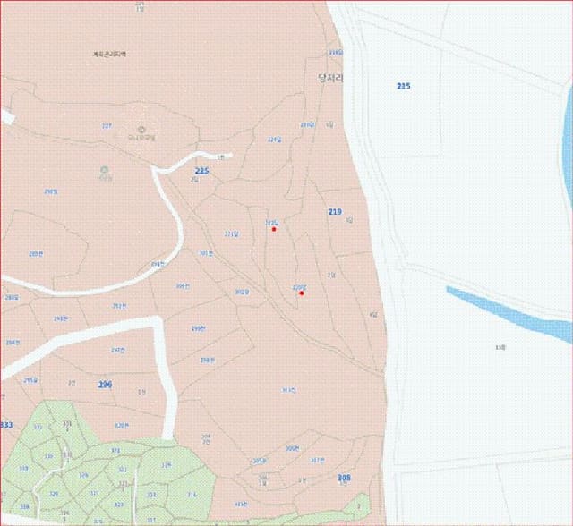The height and width of the screenshot is (526, 573).
Task: Select the bold 215 label
Action: pos(404,86)
